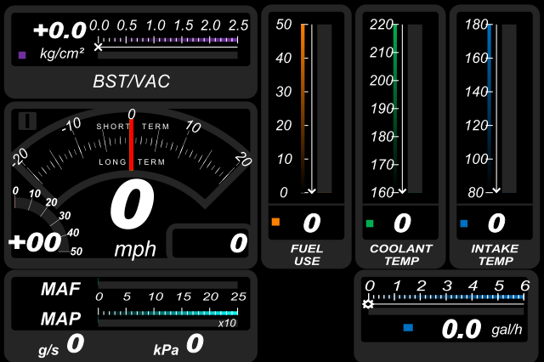Click the purple square indicator beside kg/cm²
Screen dimensions: 544x362
point(22,54)
